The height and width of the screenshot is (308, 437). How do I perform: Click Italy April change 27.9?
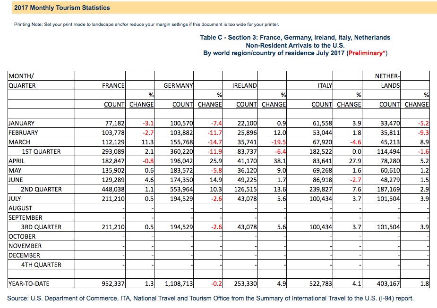click(355, 161)
